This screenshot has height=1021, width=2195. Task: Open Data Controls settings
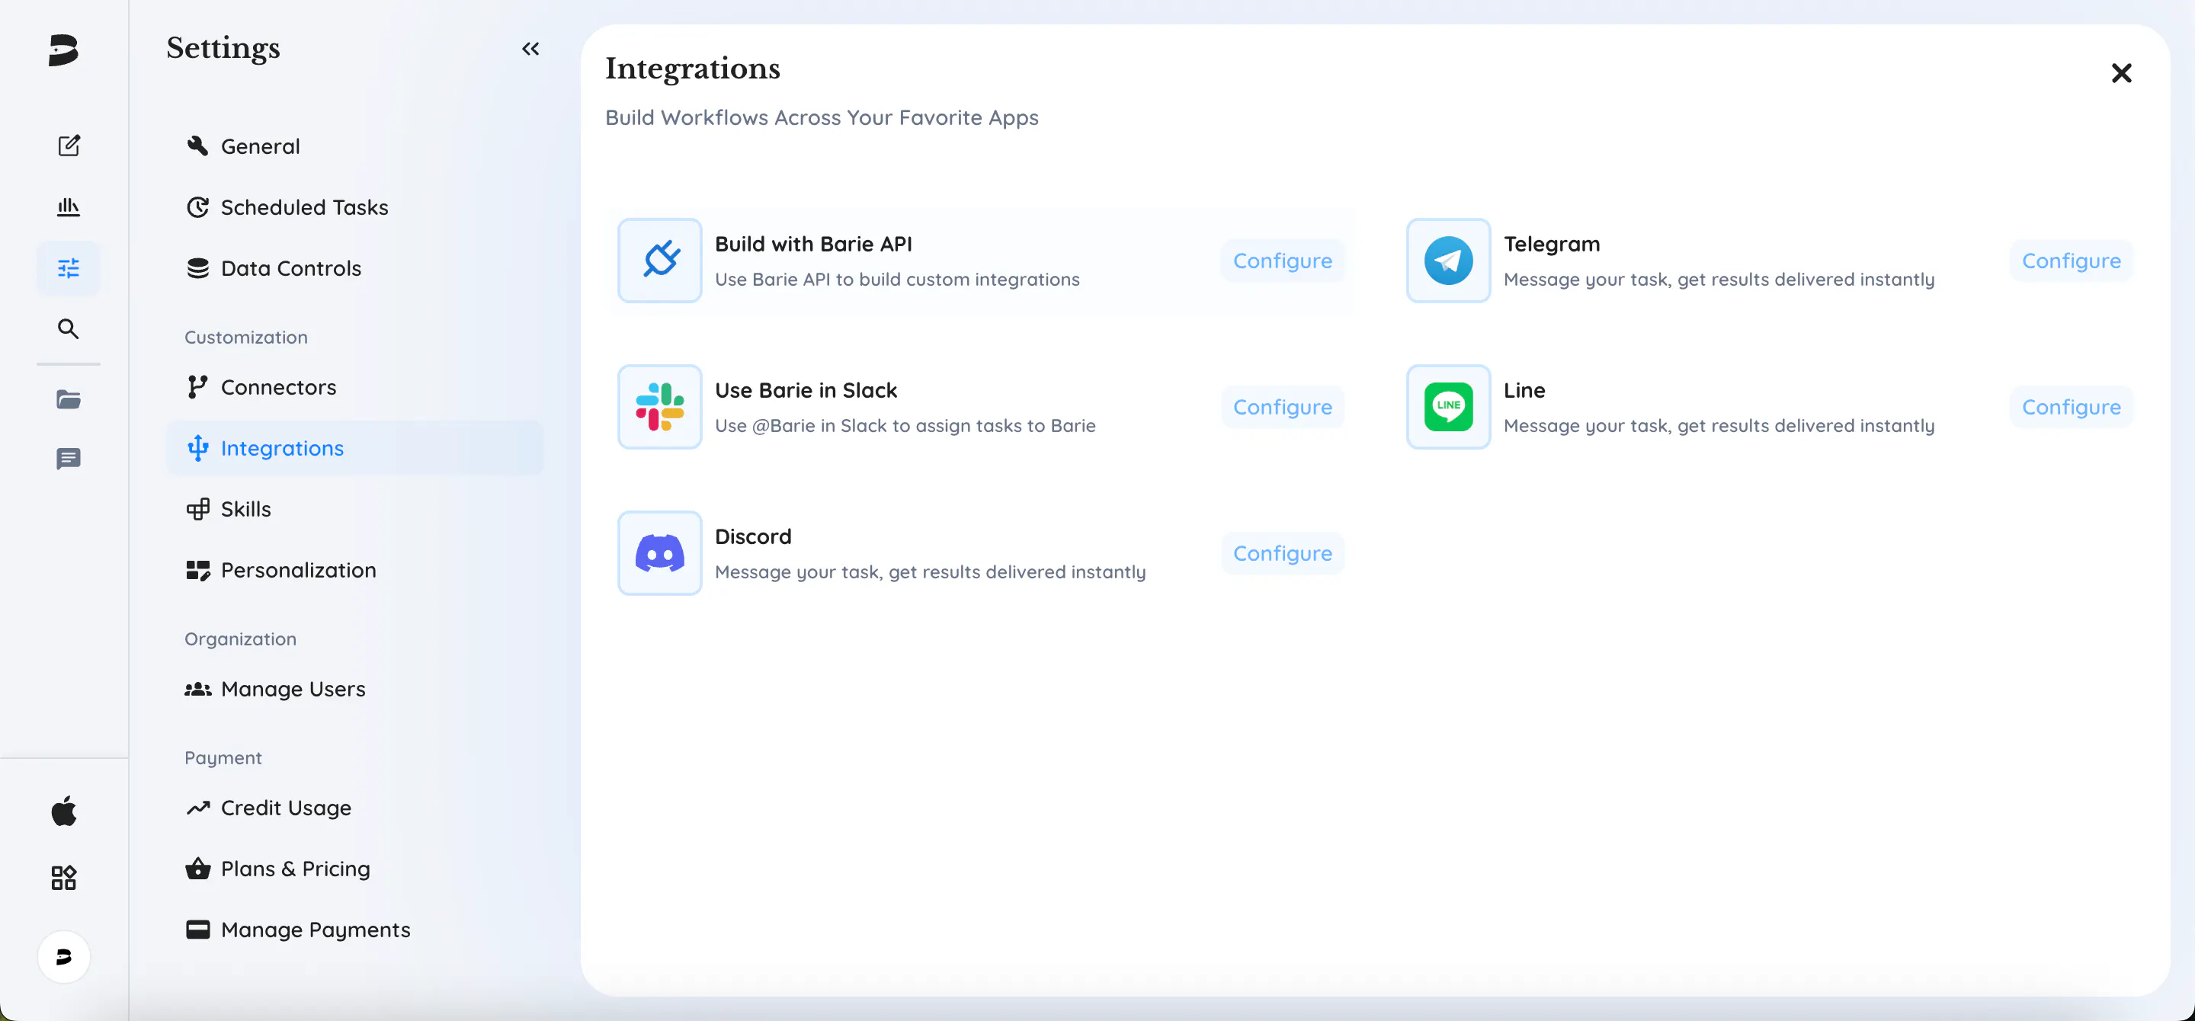pos(354,268)
